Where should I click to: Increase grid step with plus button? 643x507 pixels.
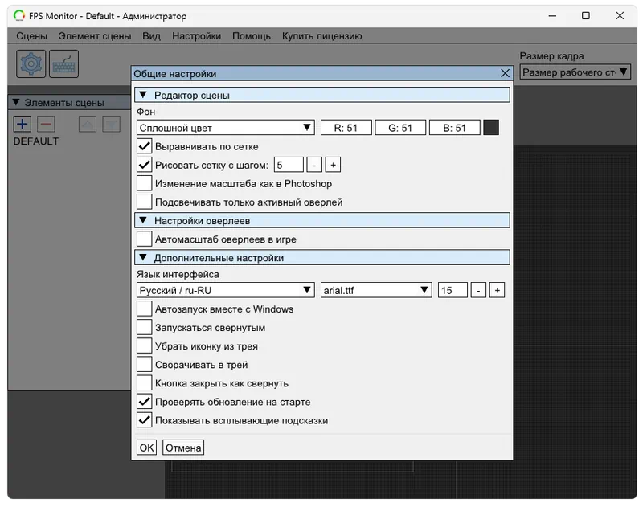click(333, 165)
